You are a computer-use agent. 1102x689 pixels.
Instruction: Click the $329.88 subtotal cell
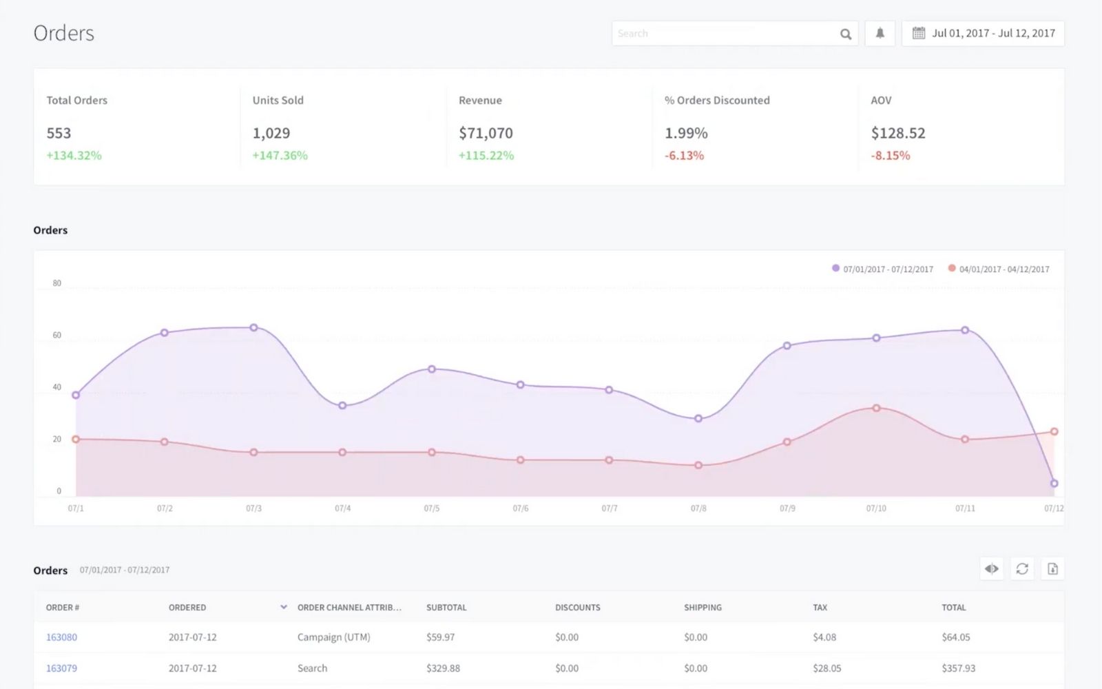(x=443, y=668)
